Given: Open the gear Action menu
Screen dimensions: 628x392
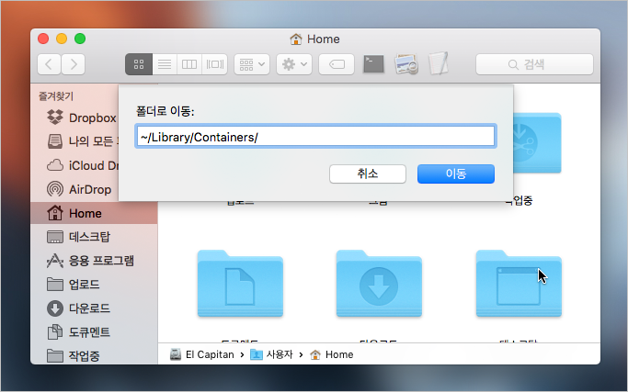Looking at the screenshot, I should pyautogui.click(x=294, y=64).
